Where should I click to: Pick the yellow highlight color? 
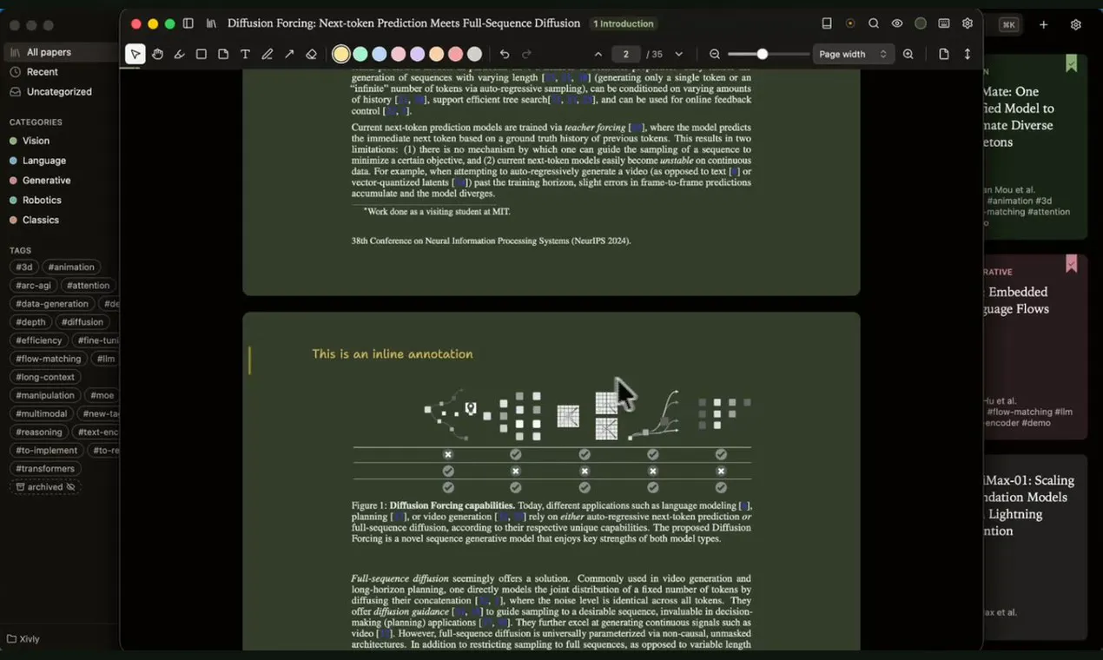click(341, 54)
